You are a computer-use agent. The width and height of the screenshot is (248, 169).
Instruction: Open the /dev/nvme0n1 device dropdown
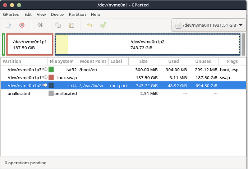pyautogui.click(x=209, y=25)
